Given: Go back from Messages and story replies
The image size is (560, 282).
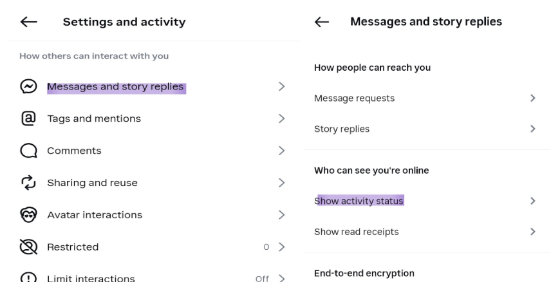Looking at the screenshot, I should pos(322,23).
